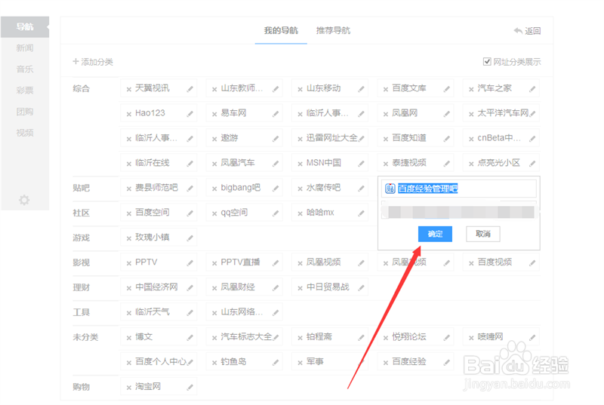Edit the 百度经验 entry with its pencil
This screenshot has height=405, width=604.
click(x=446, y=362)
